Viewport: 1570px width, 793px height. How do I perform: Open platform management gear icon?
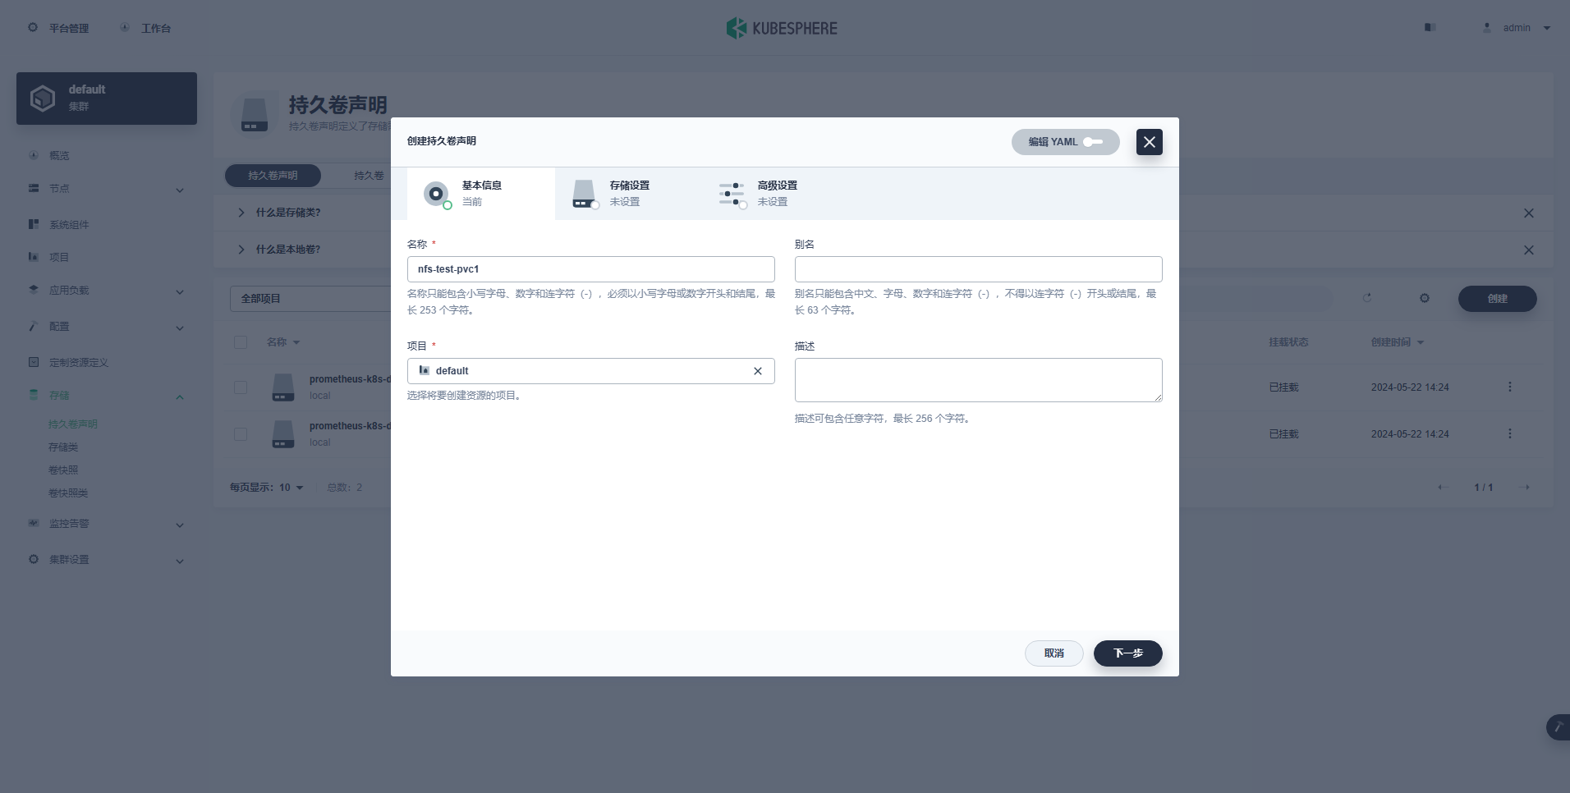[33, 27]
